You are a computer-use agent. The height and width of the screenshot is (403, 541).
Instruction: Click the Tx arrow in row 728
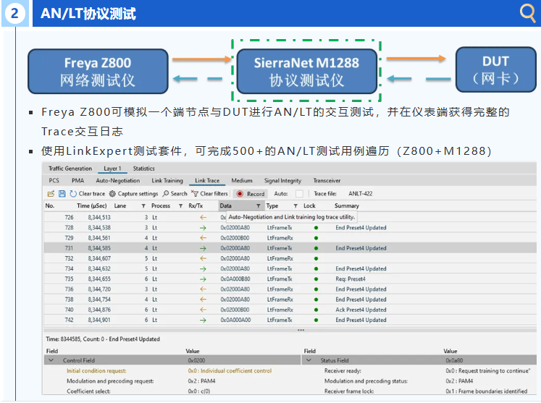(204, 228)
